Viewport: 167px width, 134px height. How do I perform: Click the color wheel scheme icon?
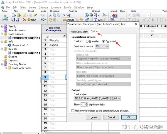pyautogui.click(x=104, y=20)
